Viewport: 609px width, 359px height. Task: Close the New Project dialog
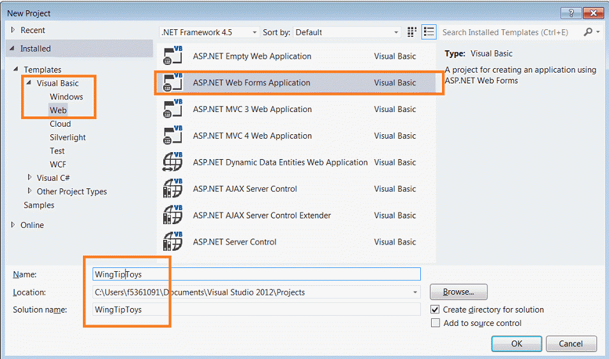(593, 13)
